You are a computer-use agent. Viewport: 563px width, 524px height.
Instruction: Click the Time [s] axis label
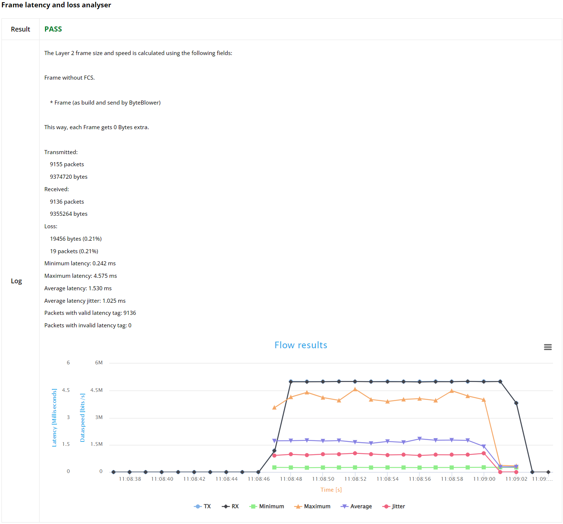point(331,490)
